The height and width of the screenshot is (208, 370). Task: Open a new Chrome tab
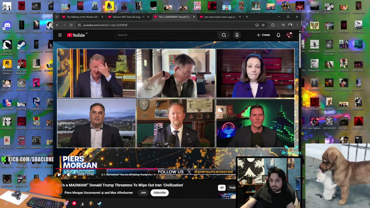point(247,17)
